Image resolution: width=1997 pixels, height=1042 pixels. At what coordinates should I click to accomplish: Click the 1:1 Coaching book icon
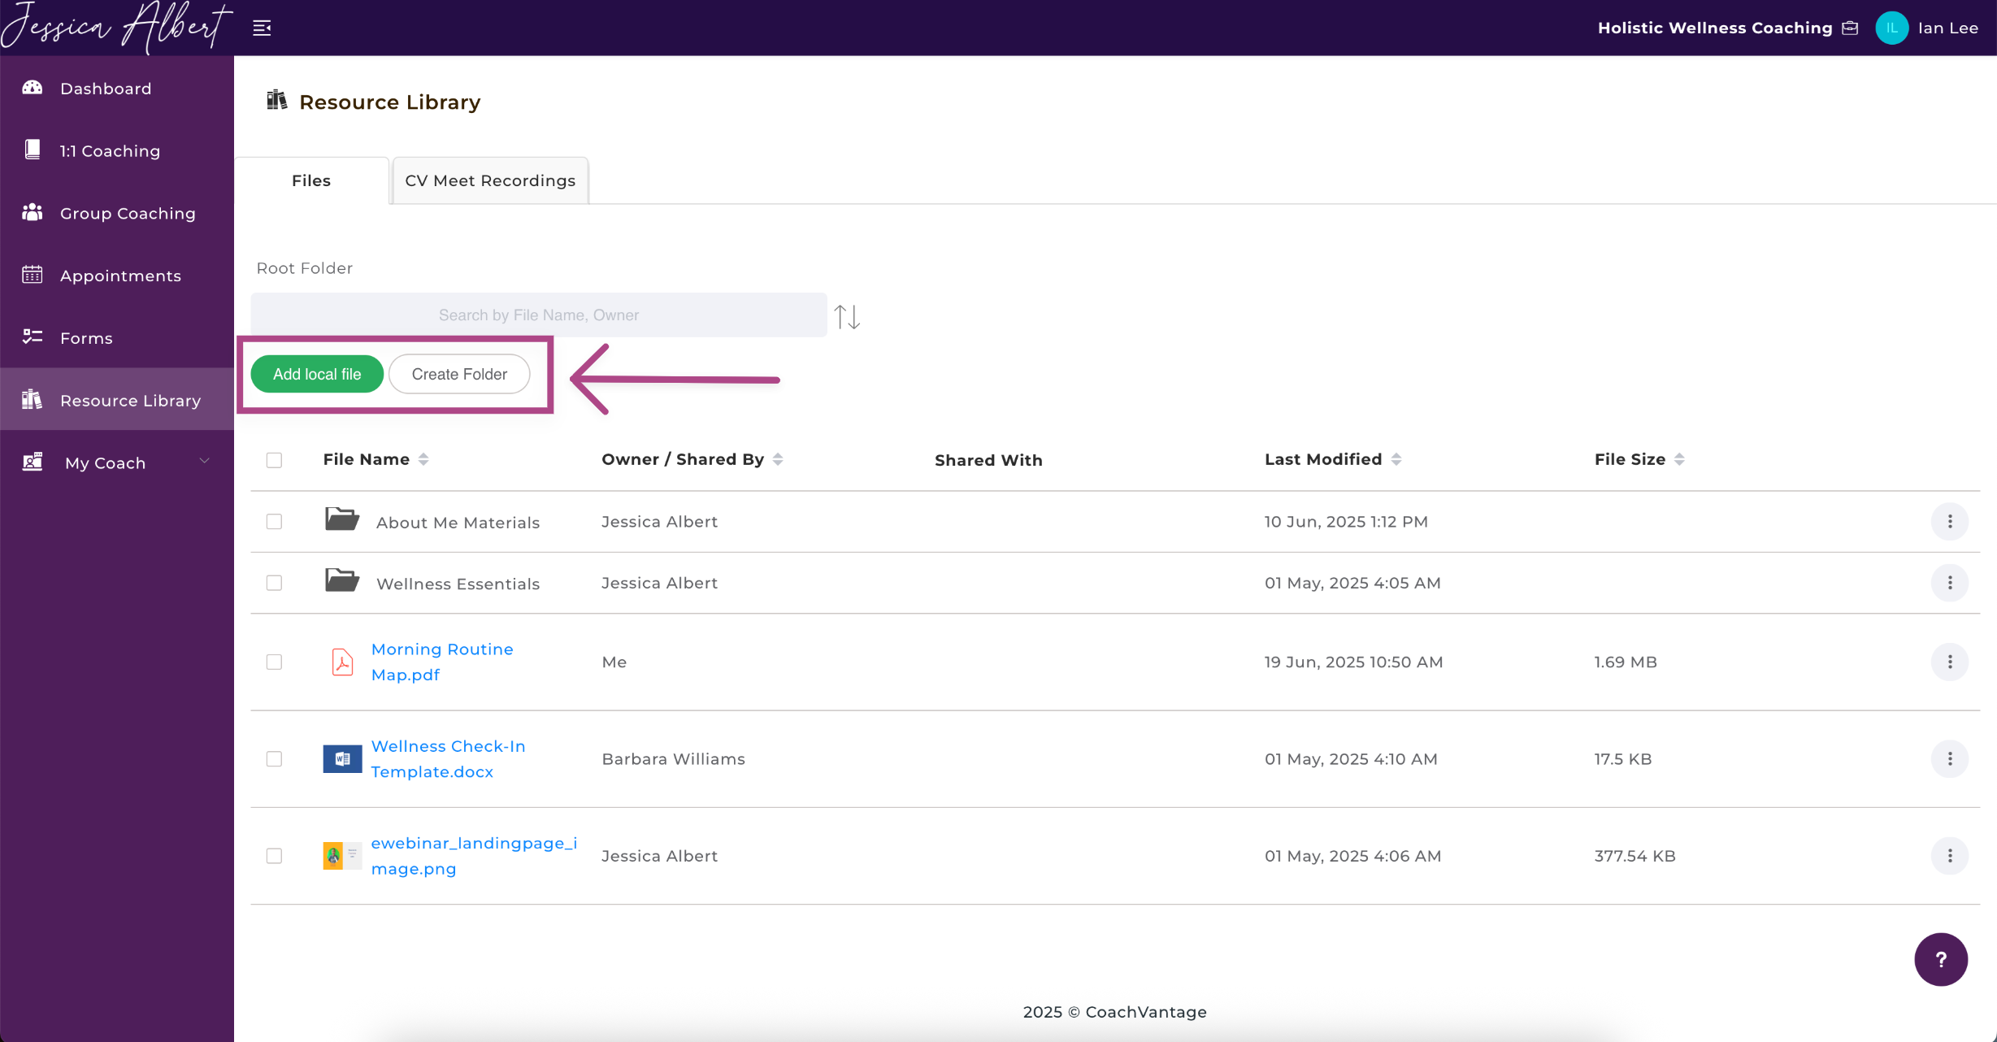click(33, 150)
